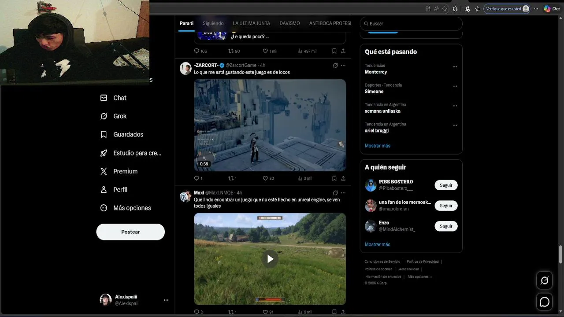Like ZARCORT's post with 82 likes

268,178
